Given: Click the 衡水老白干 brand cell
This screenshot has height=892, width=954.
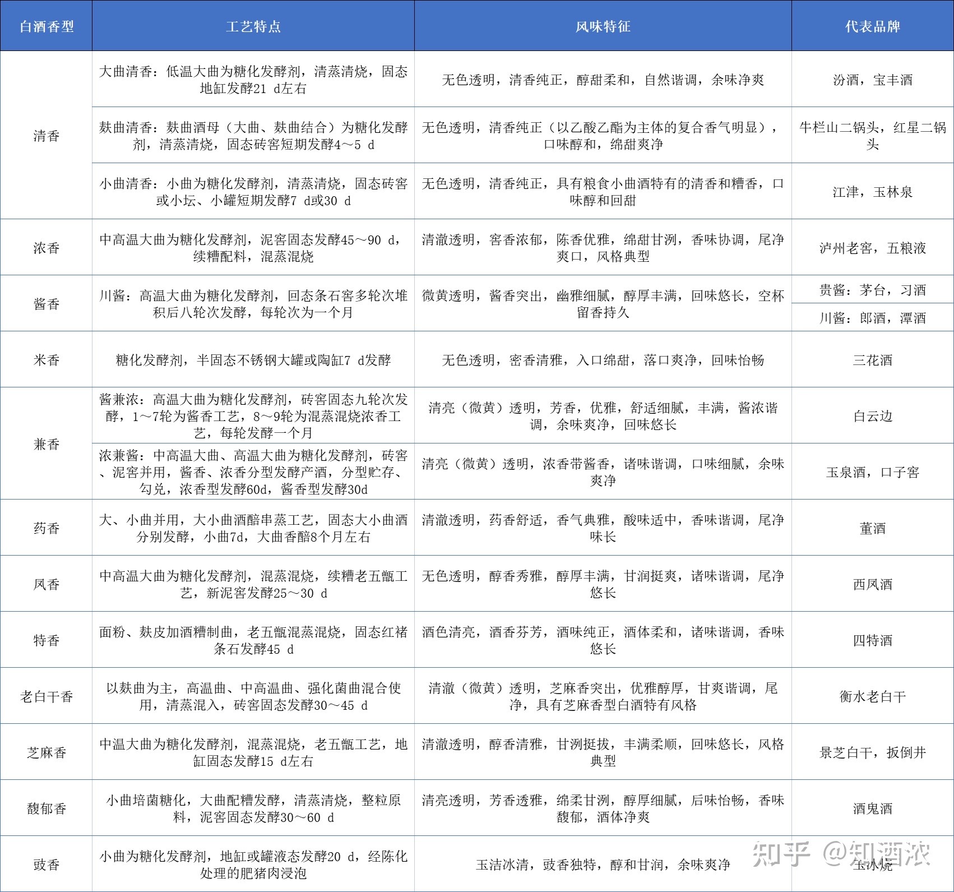Looking at the screenshot, I should pos(873,696).
